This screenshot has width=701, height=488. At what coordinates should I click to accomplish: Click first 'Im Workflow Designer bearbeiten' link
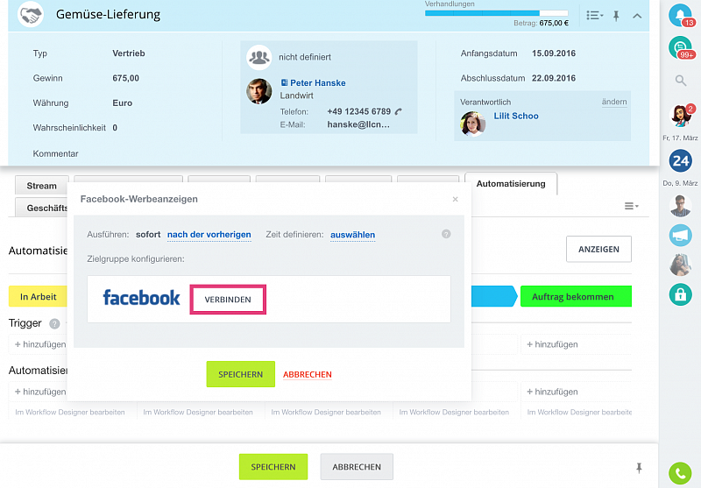(70, 412)
